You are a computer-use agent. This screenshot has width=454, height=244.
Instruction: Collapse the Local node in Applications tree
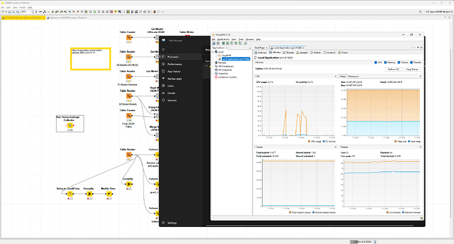click(x=213, y=52)
